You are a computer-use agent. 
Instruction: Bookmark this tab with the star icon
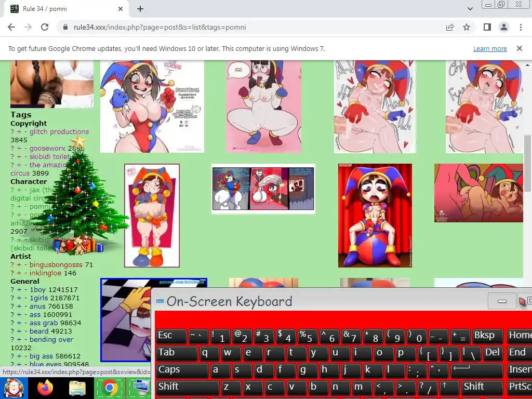pos(467,27)
